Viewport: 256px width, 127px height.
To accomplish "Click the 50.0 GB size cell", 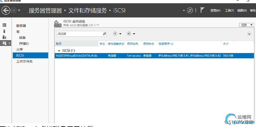I will point(228,55).
